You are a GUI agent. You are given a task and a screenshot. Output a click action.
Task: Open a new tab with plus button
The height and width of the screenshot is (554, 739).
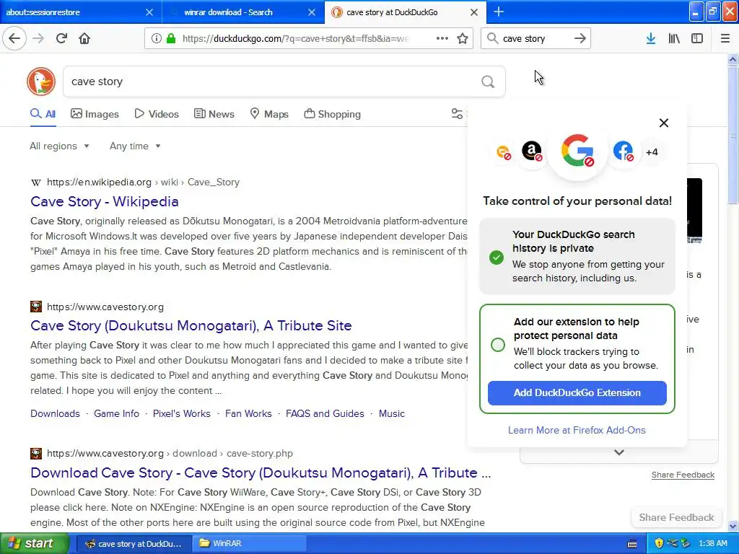pyautogui.click(x=499, y=12)
